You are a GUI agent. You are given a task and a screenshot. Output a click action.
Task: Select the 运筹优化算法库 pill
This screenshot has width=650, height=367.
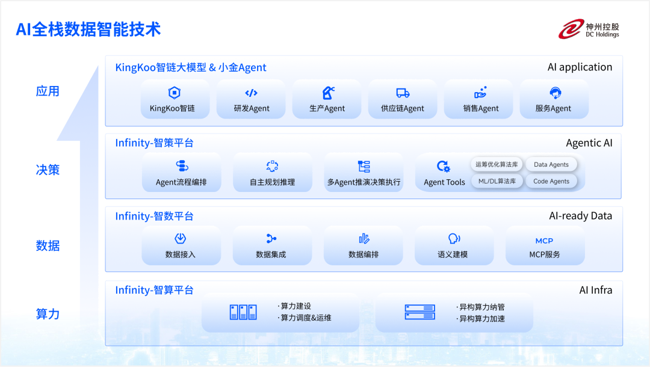[497, 164]
